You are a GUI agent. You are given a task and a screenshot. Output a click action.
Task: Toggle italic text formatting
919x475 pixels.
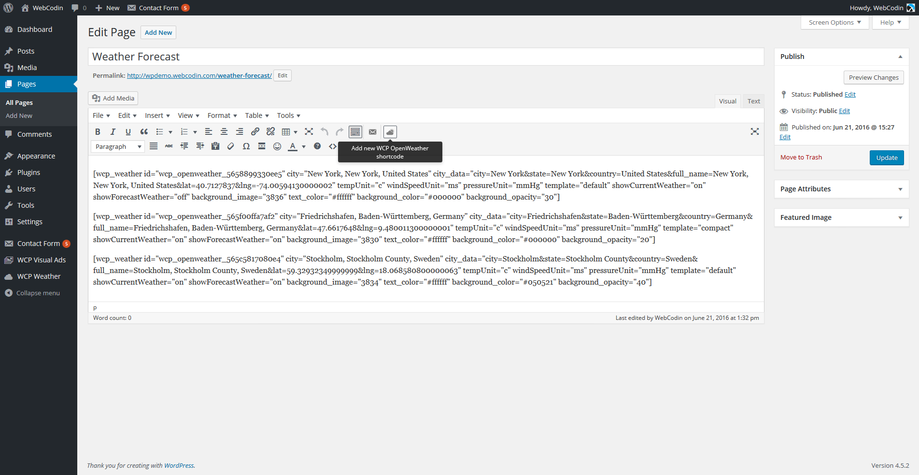coord(113,132)
